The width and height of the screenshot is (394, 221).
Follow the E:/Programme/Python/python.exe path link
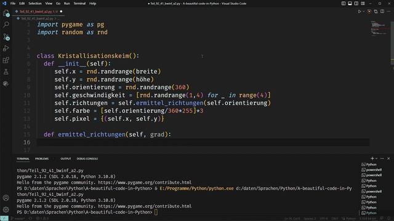tap(196, 188)
